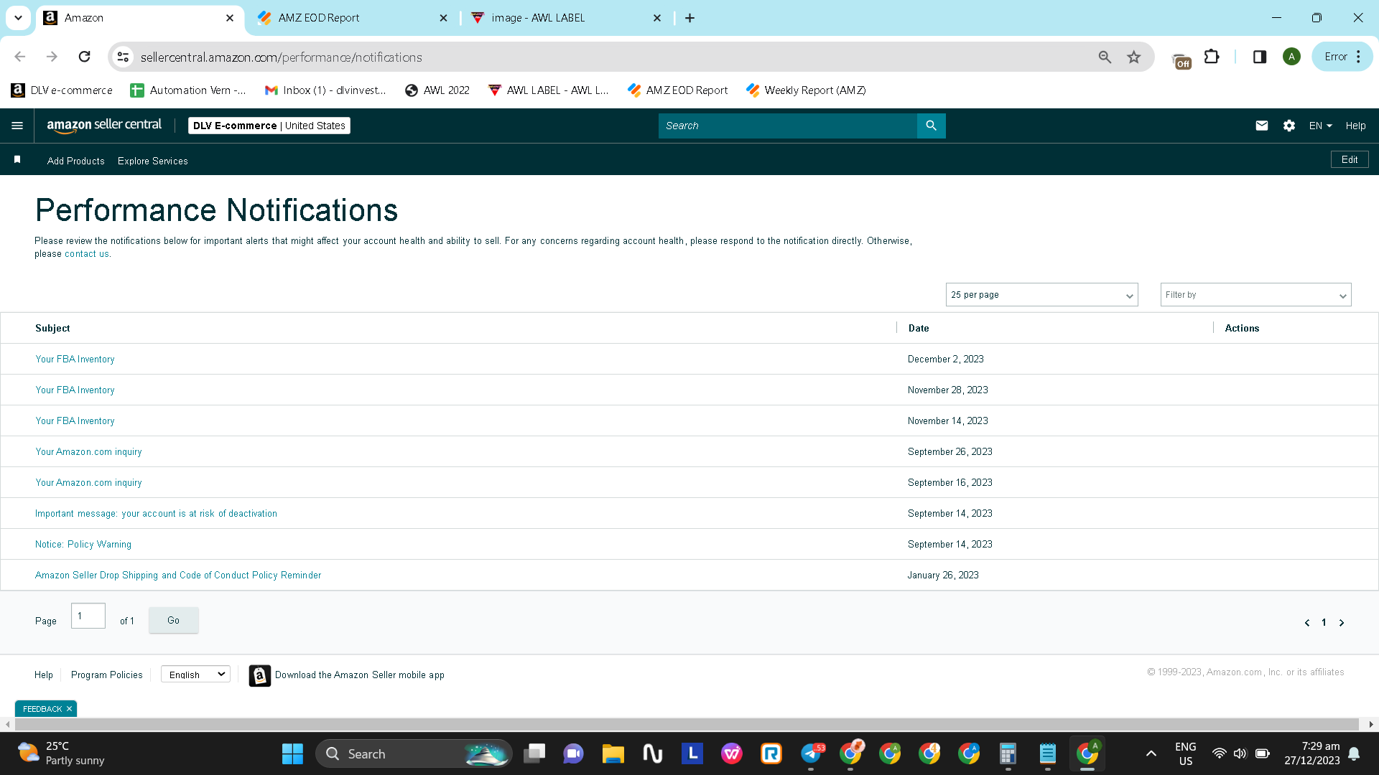Open the tab search dropdown arrow
The width and height of the screenshot is (1379, 775).
[18, 18]
